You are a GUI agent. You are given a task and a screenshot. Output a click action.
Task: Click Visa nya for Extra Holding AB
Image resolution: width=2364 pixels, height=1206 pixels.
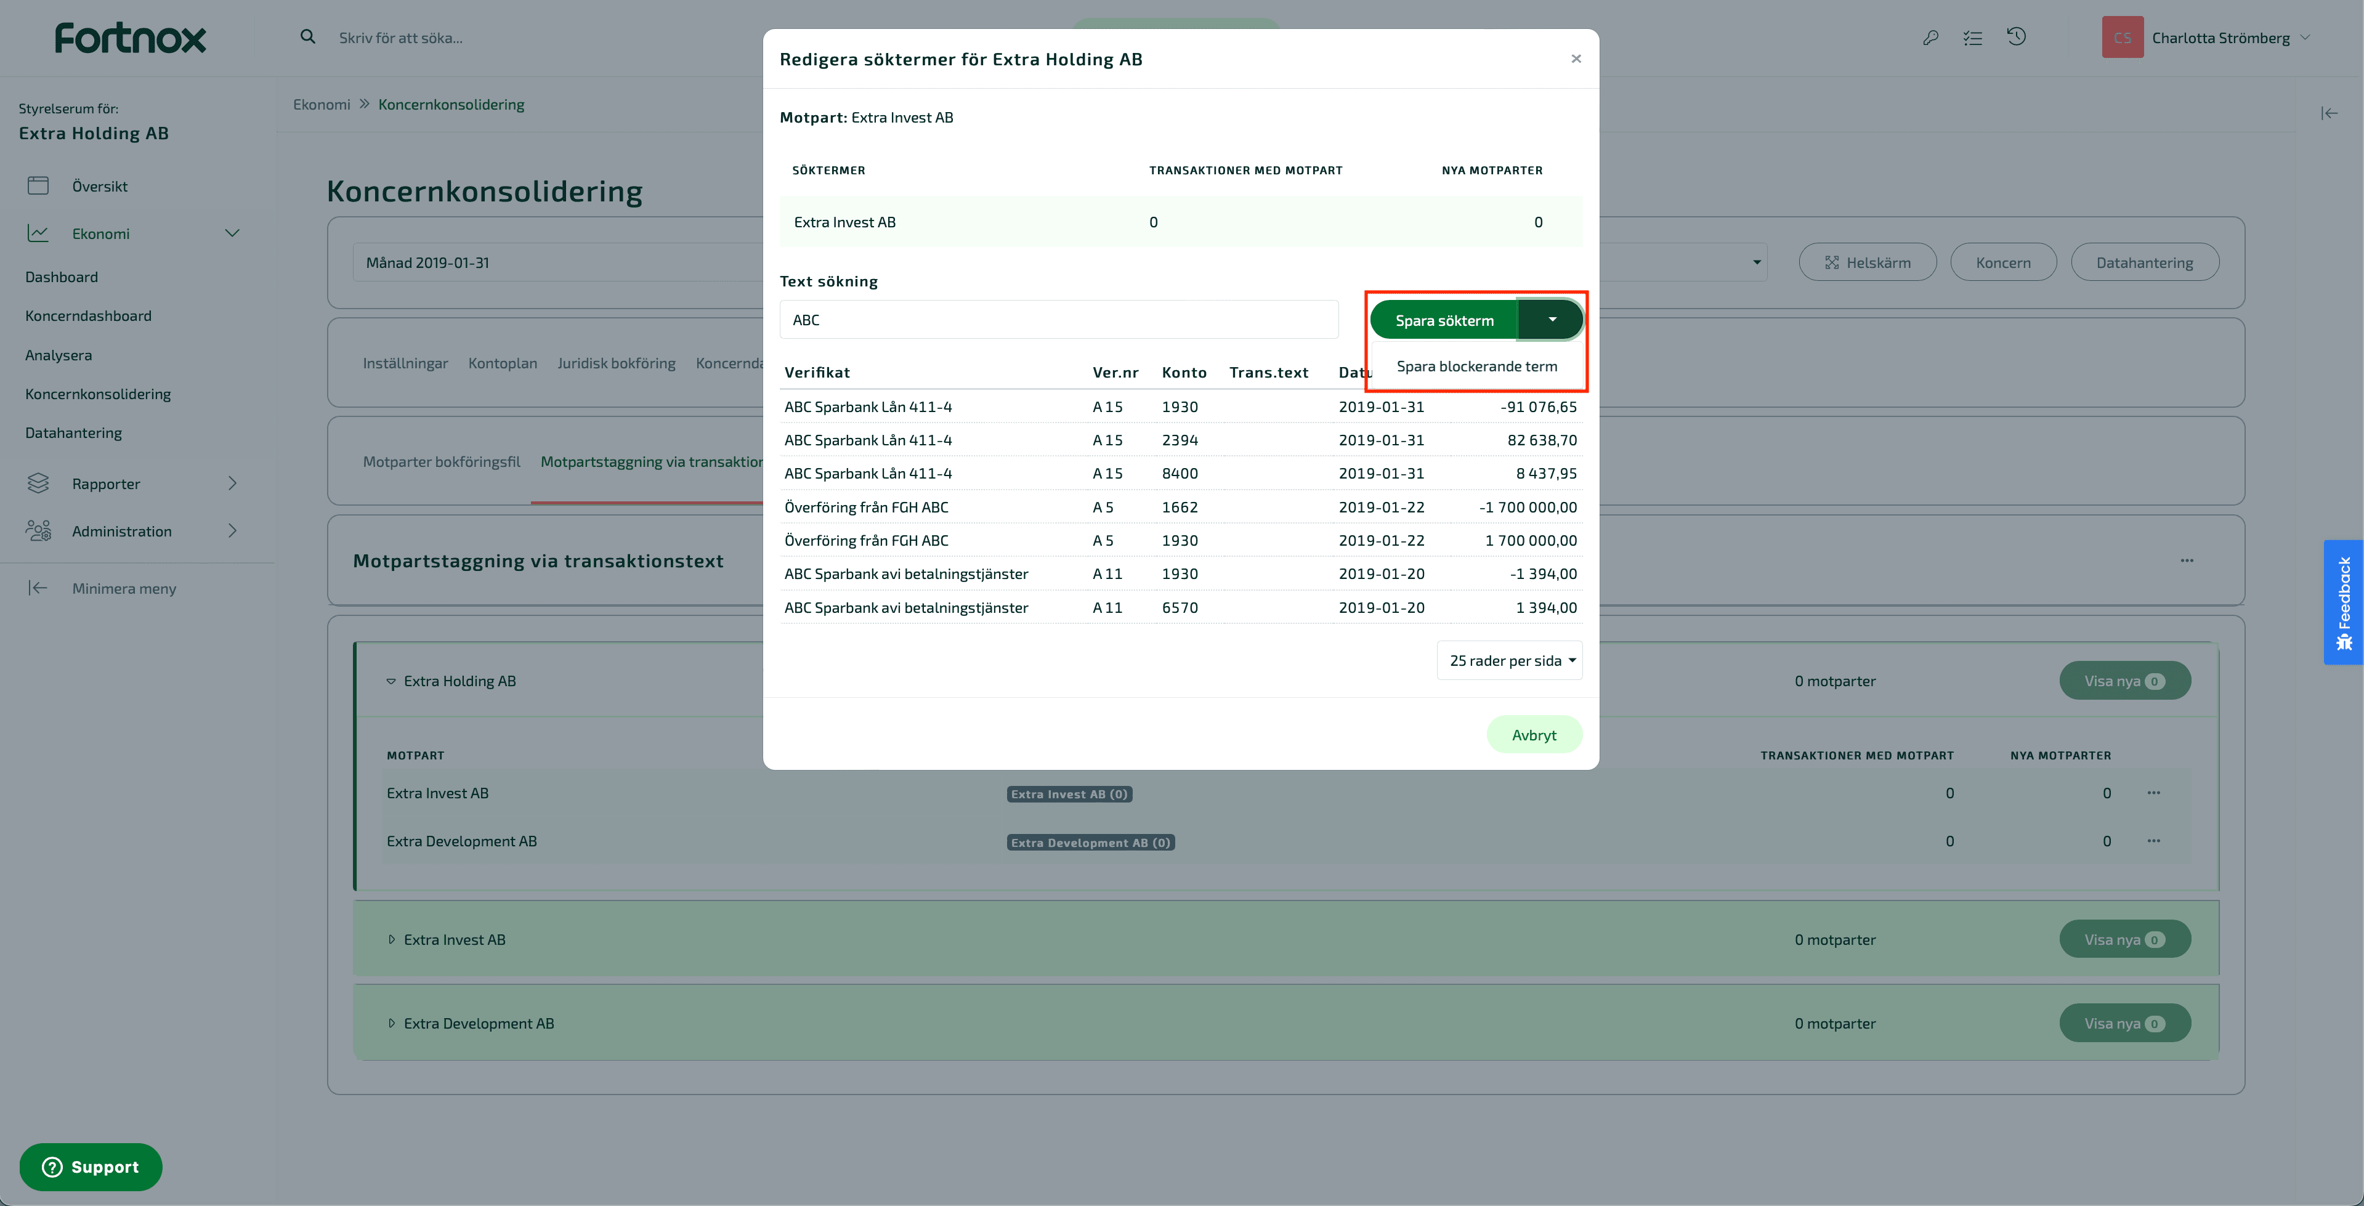pyautogui.click(x=2124, y=680)
